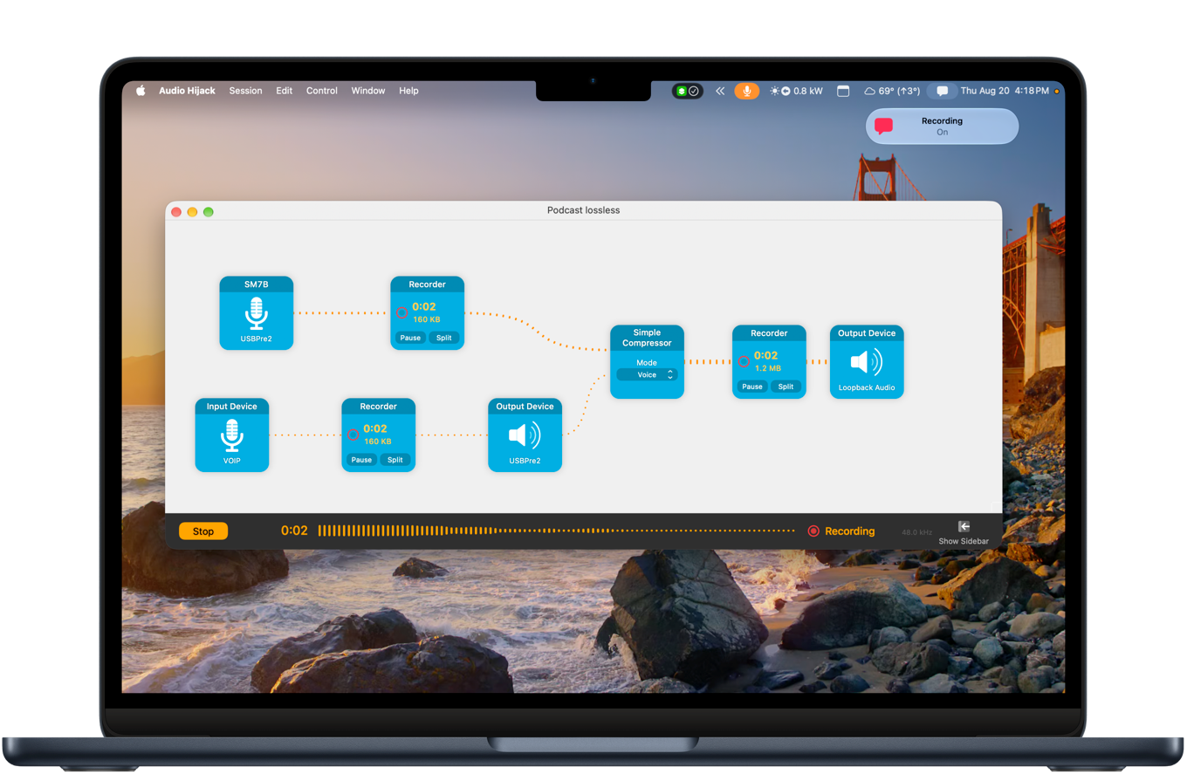
Task: Click the Simple Compressor block title
Action: pyautogui.click(x=647, y=338)
